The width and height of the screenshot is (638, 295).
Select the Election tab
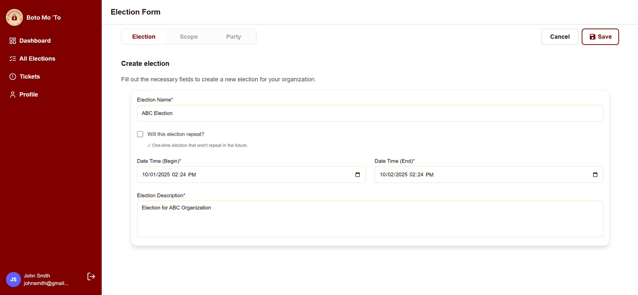coord(144,37)
